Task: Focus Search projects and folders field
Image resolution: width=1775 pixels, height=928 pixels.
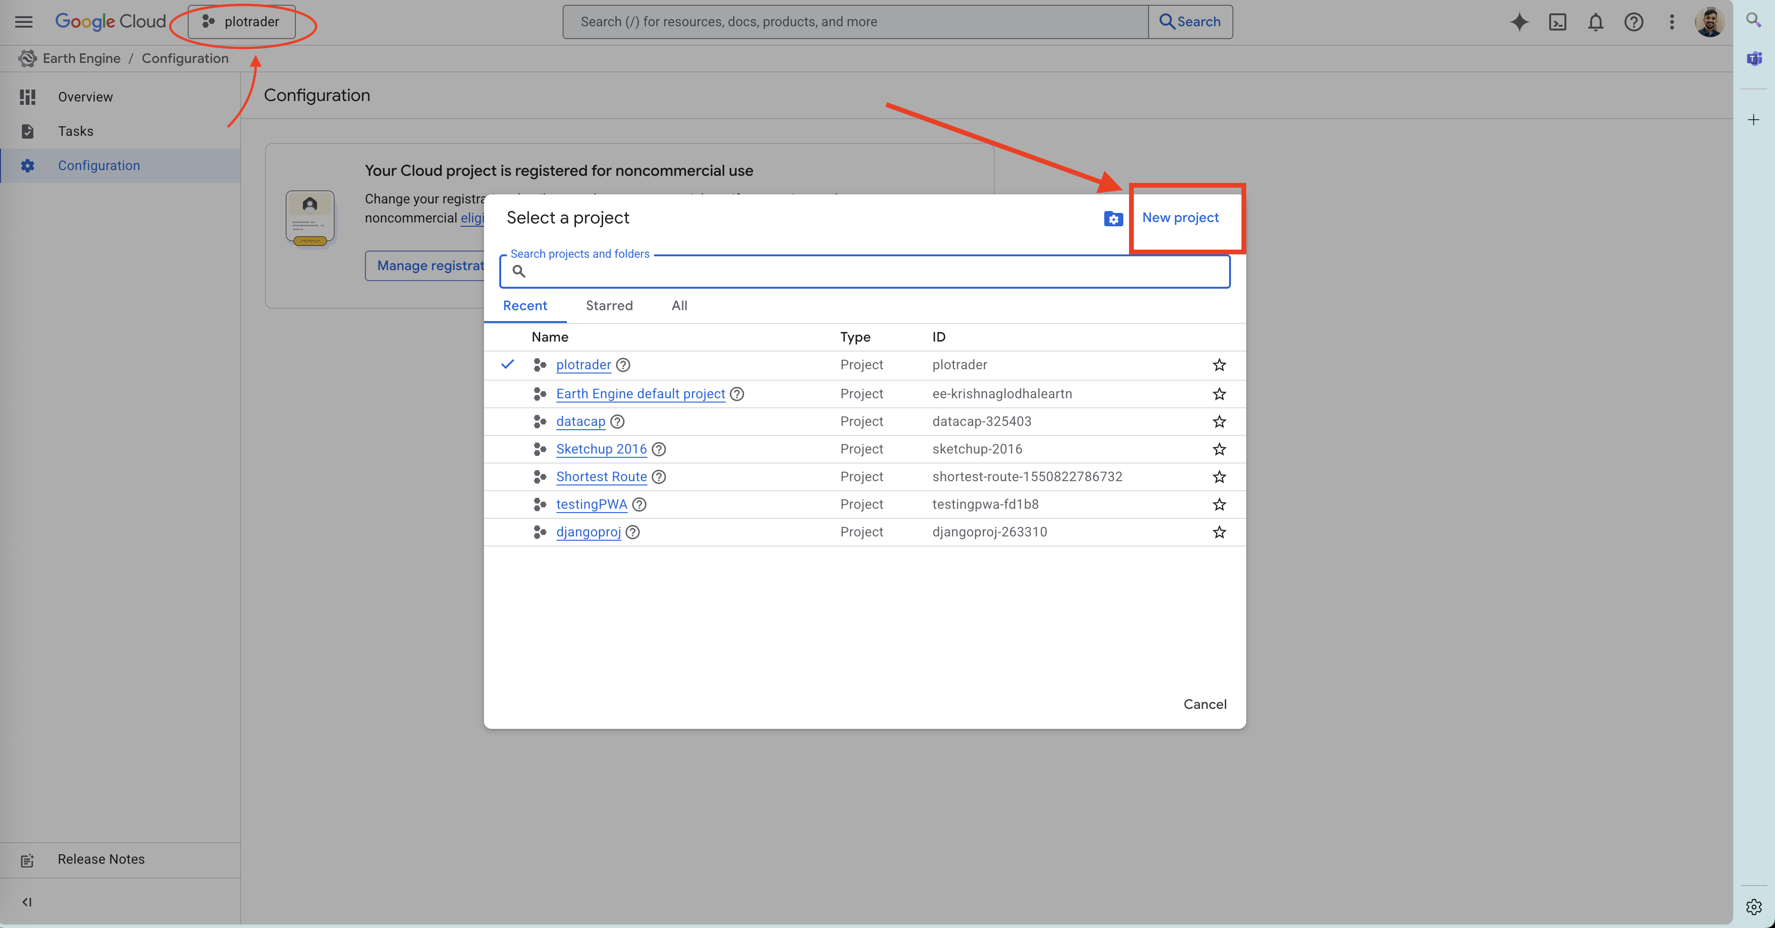Action: [x=864, y=271]
